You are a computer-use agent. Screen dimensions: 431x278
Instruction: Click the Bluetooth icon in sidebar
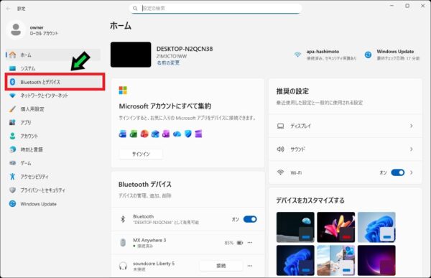pos(12,82)
